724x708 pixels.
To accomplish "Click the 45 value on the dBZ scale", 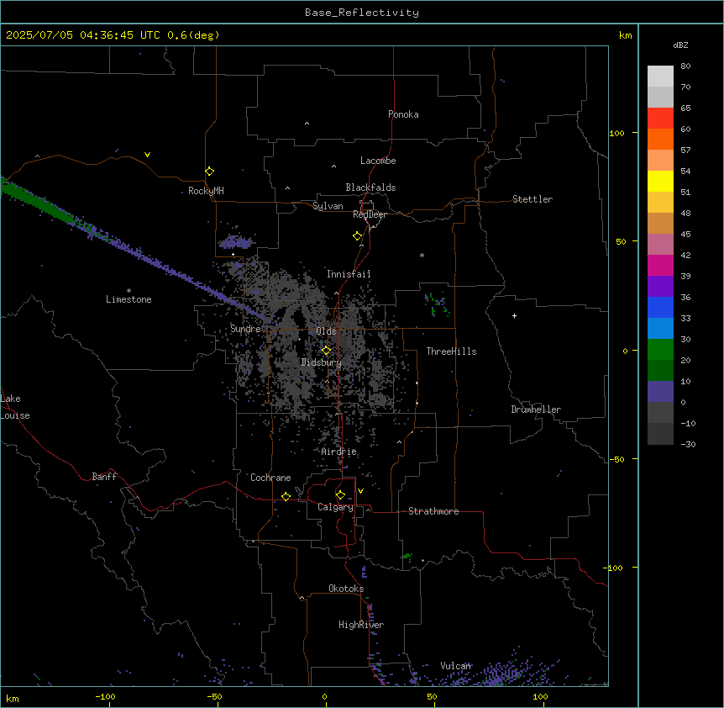I will click(x=685, y=235).
